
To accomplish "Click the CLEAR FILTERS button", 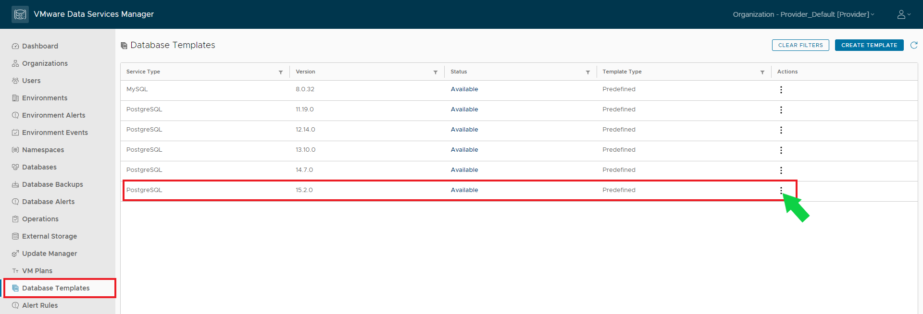I will [x=800, y=45].
